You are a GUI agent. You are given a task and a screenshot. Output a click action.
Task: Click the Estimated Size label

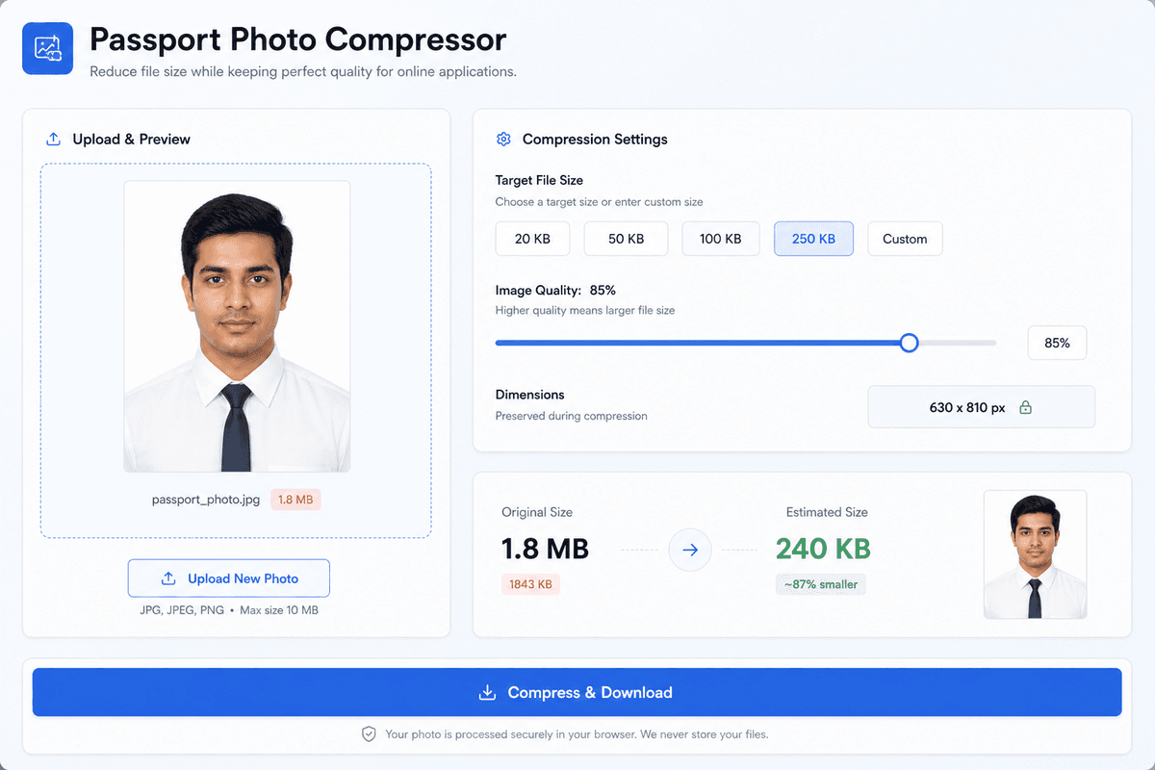click(827, 512)
